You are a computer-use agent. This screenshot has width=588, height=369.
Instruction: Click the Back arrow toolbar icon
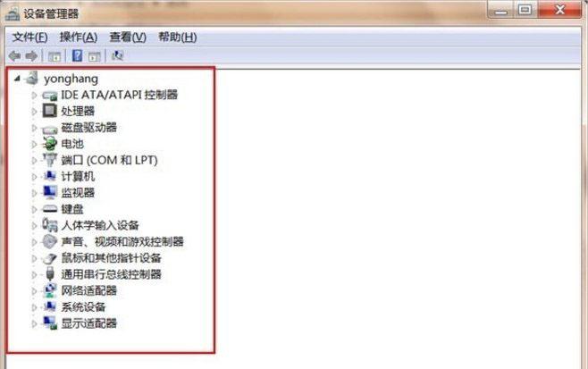pos(14,56)
